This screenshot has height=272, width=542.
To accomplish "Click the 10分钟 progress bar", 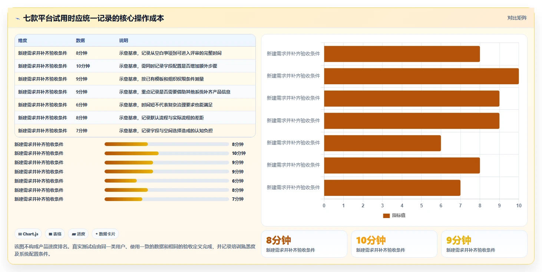I will coord(167,153).
